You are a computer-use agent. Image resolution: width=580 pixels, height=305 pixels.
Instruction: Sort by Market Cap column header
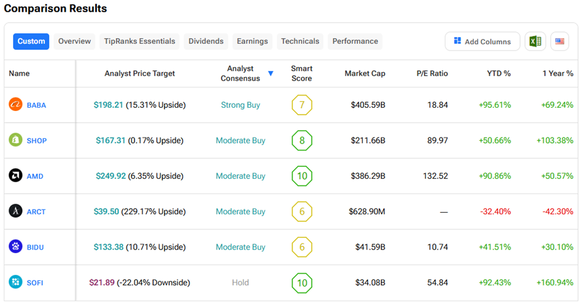365,73
